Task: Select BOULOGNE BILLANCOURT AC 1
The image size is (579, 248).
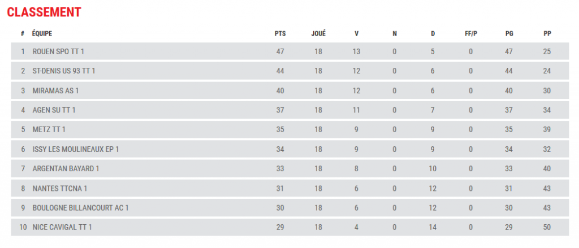Action: coord(80,207)
